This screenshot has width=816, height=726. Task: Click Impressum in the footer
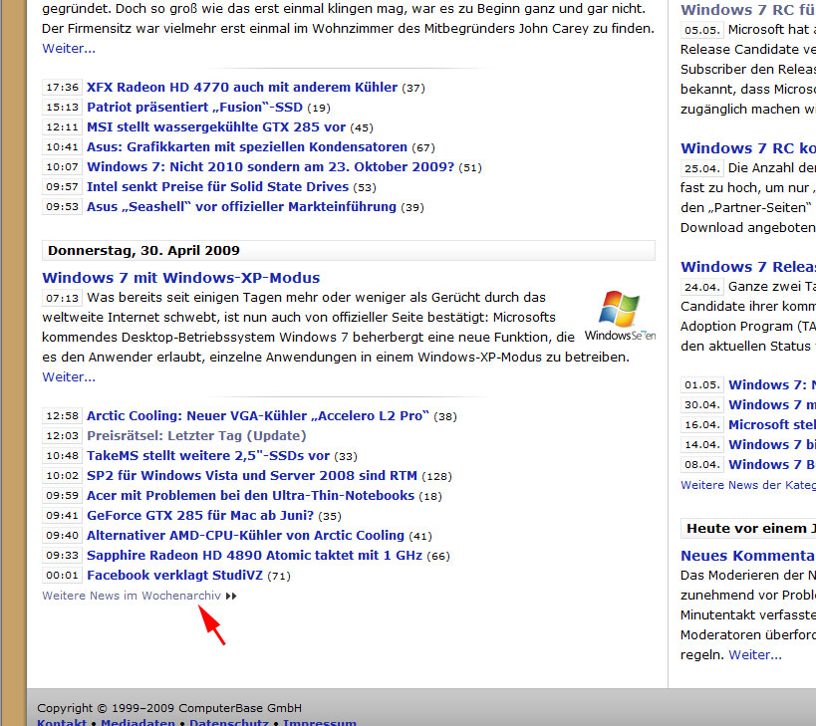pos(320,722)
